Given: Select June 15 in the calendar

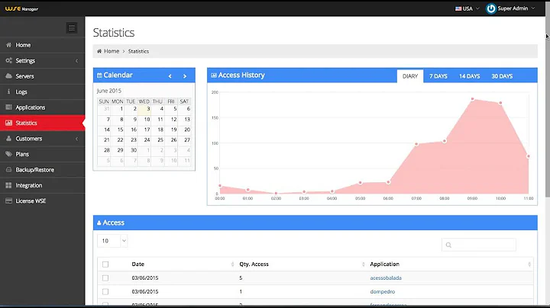Looking at the screenshot, I should click(x=118, y=130).
